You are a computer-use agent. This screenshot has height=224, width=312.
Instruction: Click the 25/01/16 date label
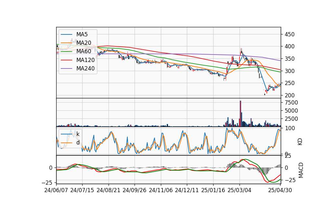(x=213, y=190)
